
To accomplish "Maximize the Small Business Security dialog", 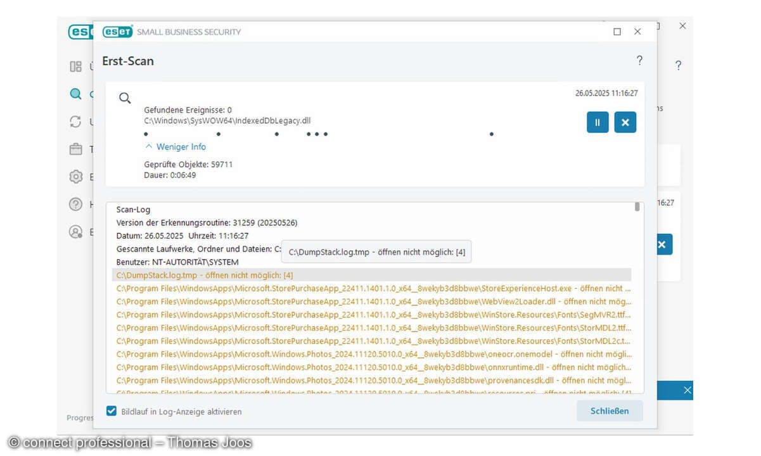I will 617,32.
